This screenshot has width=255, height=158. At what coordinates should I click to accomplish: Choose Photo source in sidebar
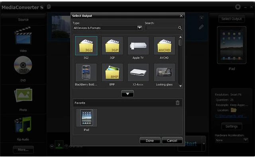click(x=23, y=95)
